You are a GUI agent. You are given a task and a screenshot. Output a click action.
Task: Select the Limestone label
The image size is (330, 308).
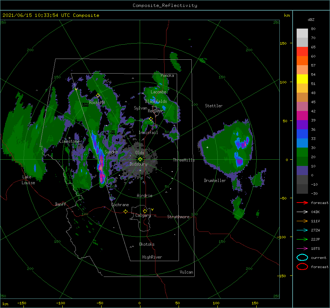(69, 141)
